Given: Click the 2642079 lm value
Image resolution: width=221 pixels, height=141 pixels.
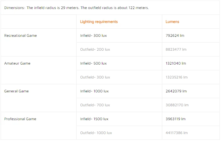Looking at the screenshot, I should [x=176, y=91].
